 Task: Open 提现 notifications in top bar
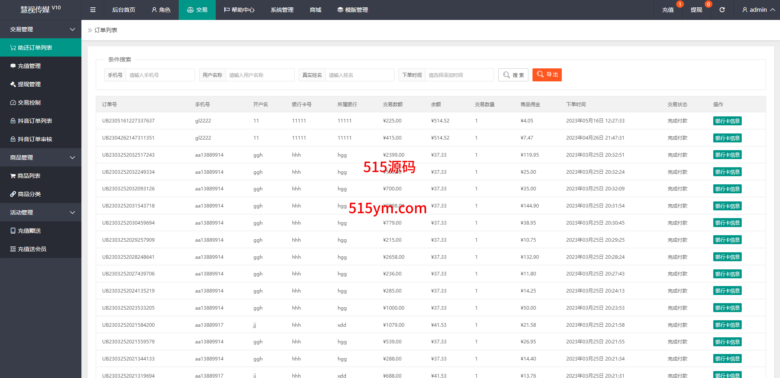[x=696, y=10]
